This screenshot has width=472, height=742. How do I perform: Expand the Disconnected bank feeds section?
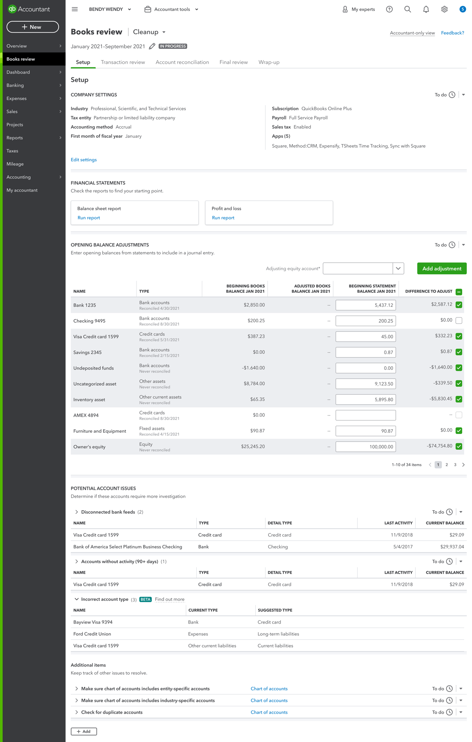coord(76,512)
